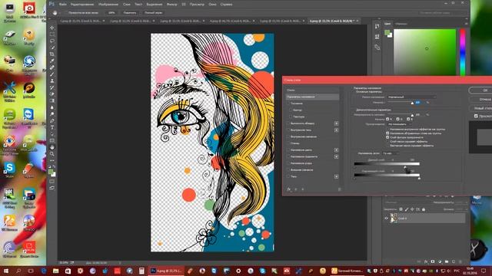Viewport: 492px width, 276px height.
Task: Toggle visibility eye of Слой 0
Action: 386,219
